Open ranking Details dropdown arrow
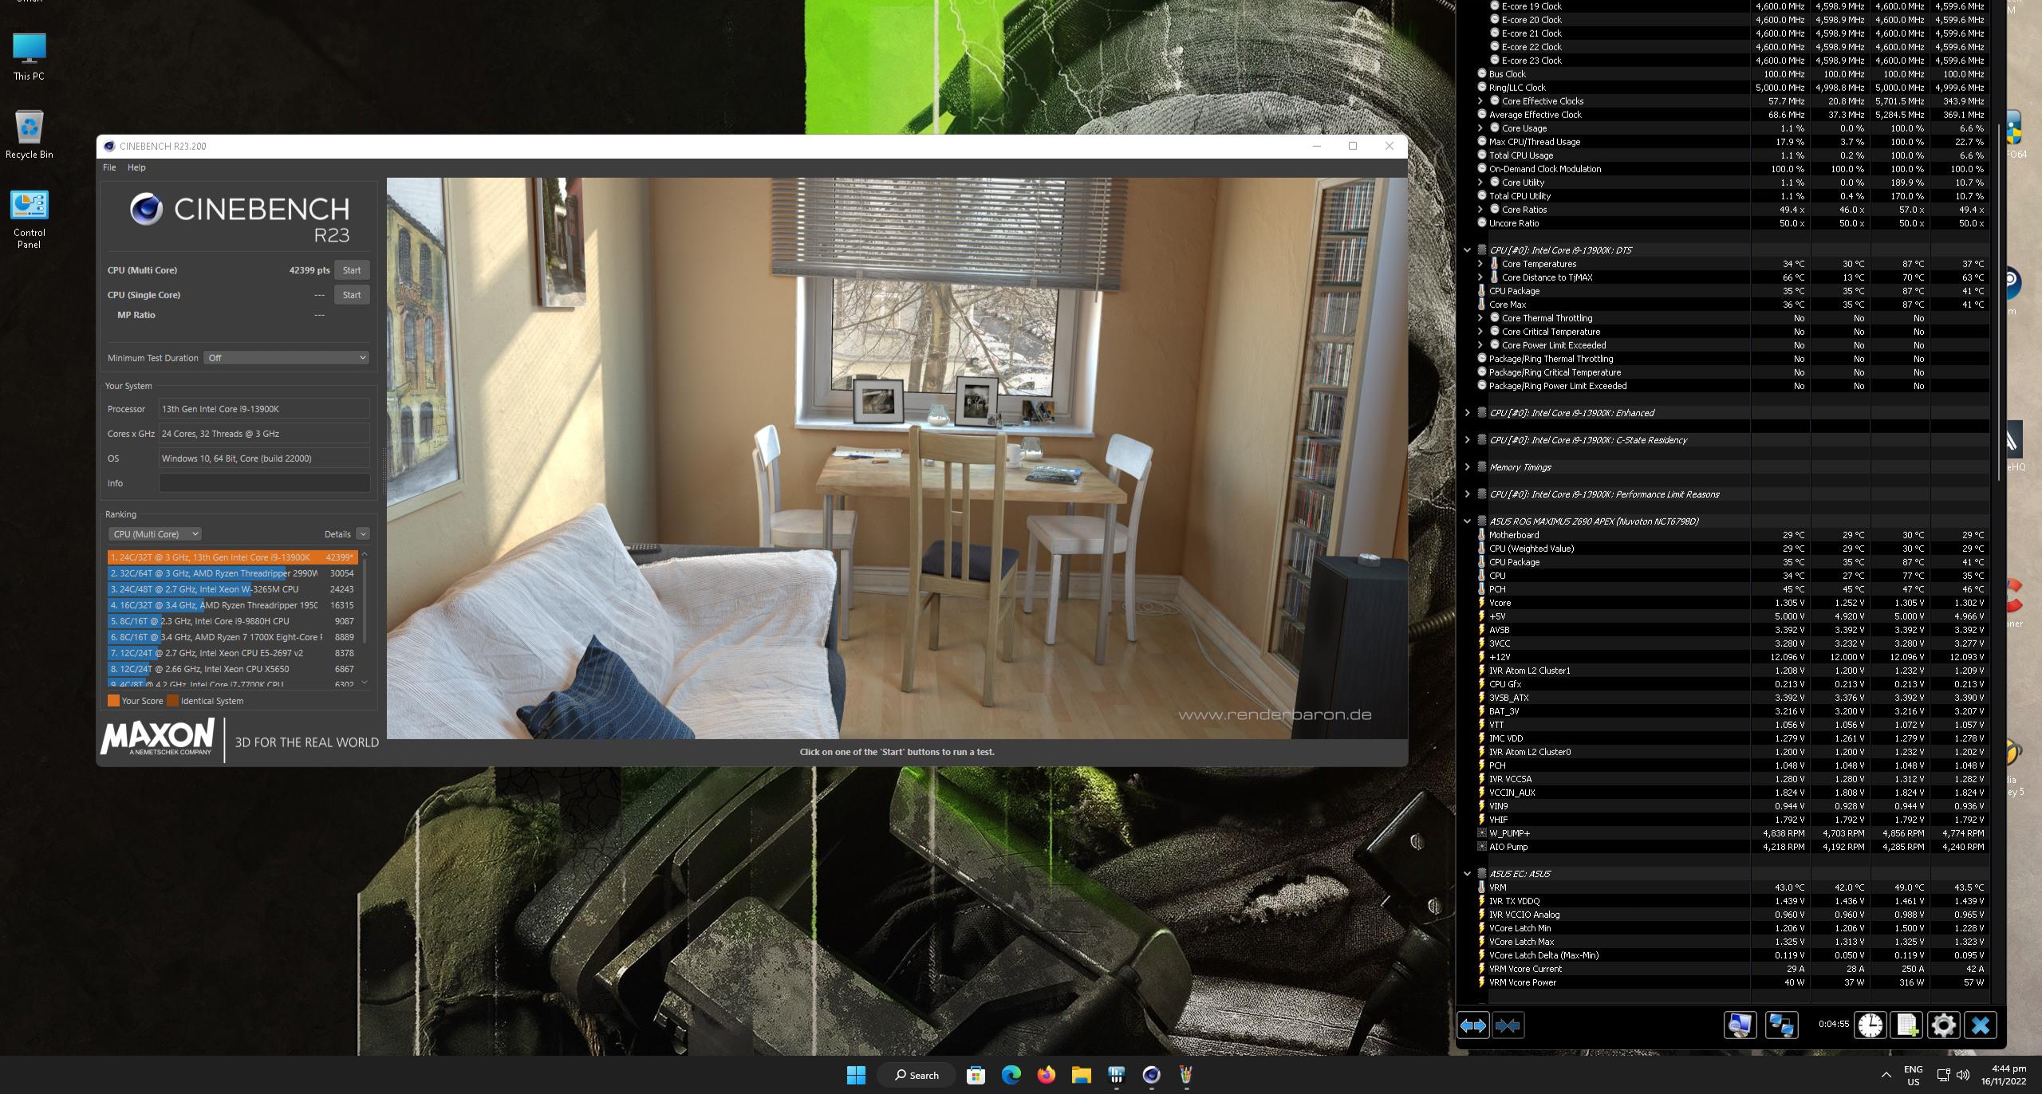Image resolution: width=2042 pixels, height=1094 pixels. (x=363, y=534)
